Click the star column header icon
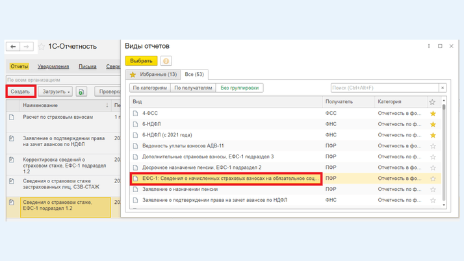 tap(432, 102)
